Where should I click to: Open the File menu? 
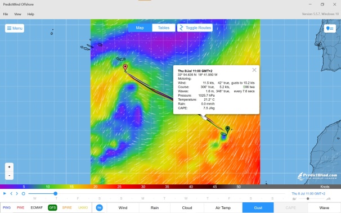click(x=6, y=14)
